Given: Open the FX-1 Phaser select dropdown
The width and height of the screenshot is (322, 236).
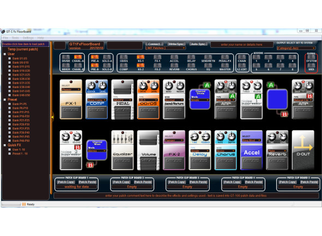Looking at the screenshot, I should [x=71, y=89].
